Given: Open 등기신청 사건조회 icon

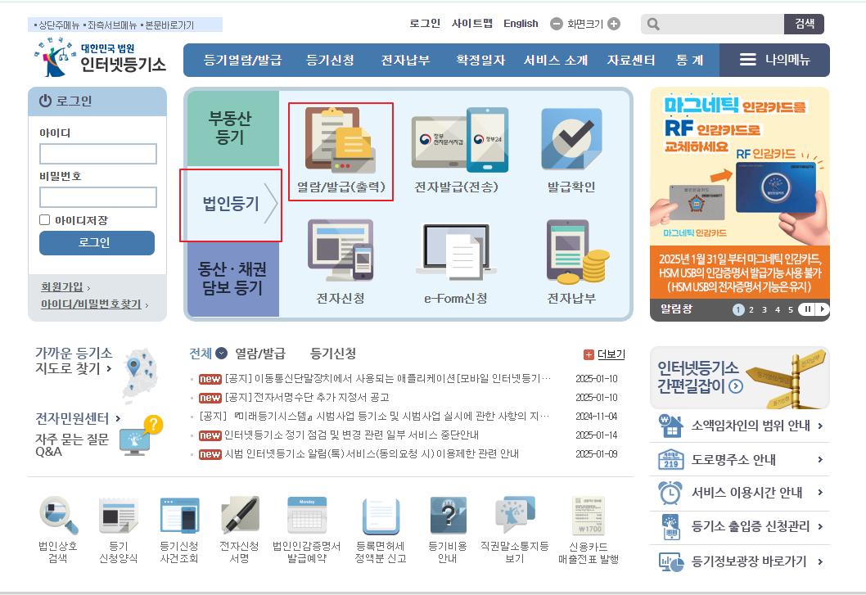Looking at the screenshot, I should [179, 516].
